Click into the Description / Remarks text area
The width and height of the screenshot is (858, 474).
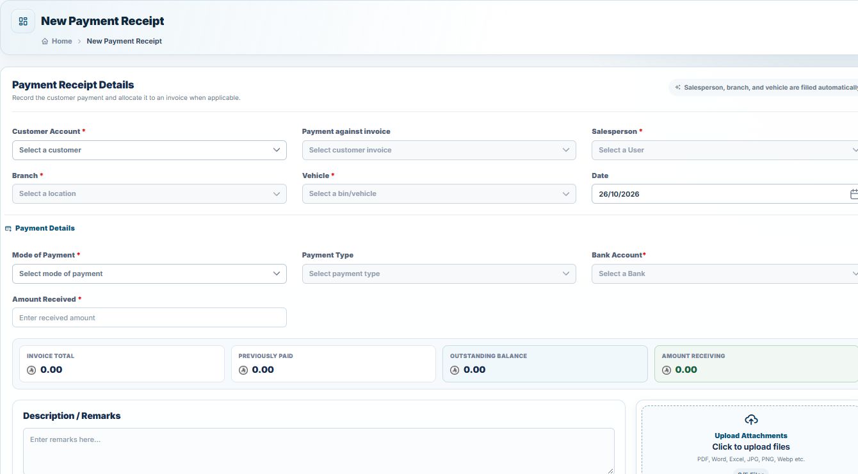pyautogui.click(x=319, y=451)
